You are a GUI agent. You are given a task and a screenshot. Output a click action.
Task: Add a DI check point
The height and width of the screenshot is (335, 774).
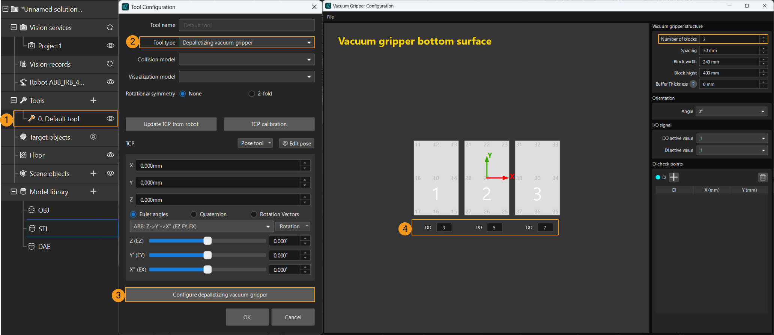click(674, 177)
